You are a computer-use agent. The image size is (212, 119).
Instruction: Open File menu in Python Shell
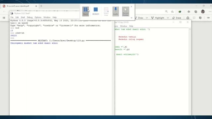(12, 17)
